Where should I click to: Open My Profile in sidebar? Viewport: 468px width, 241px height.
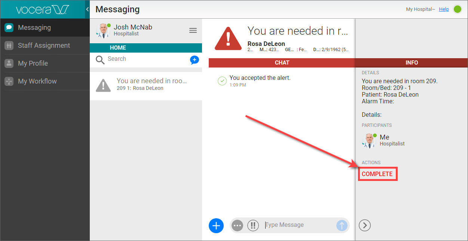coord(33,63)
